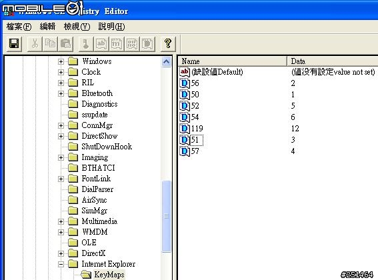Expand the Clock tree node
This screenshot has width=378, height=280.
(61, 73)
